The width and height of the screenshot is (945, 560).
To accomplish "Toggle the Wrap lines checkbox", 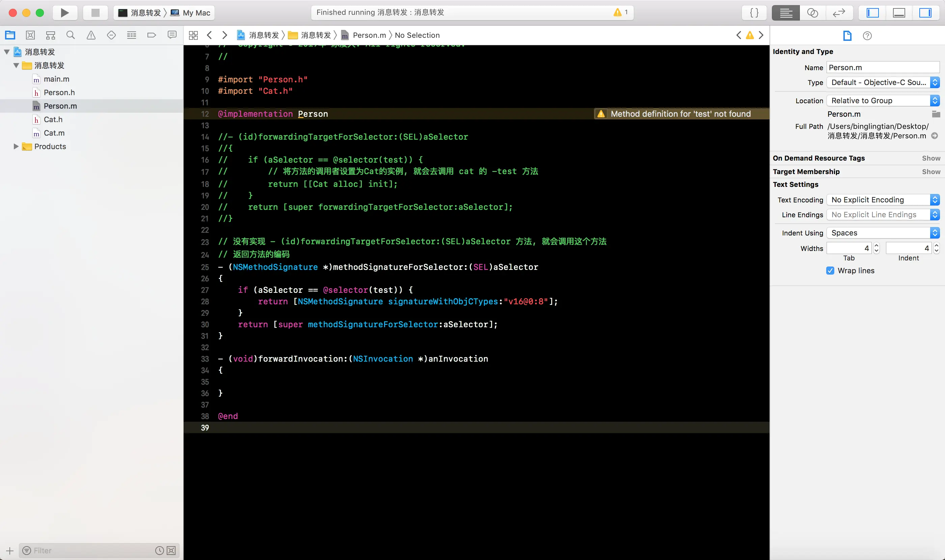I will 830,271.
